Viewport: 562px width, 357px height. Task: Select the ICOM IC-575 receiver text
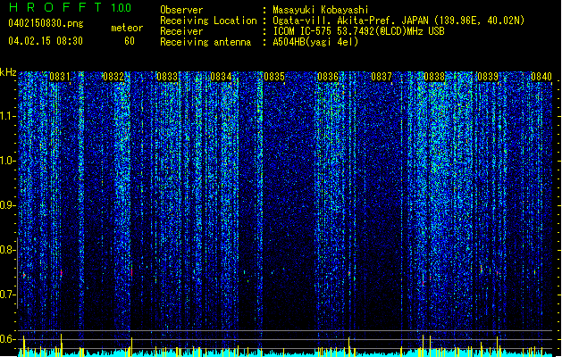358,31
